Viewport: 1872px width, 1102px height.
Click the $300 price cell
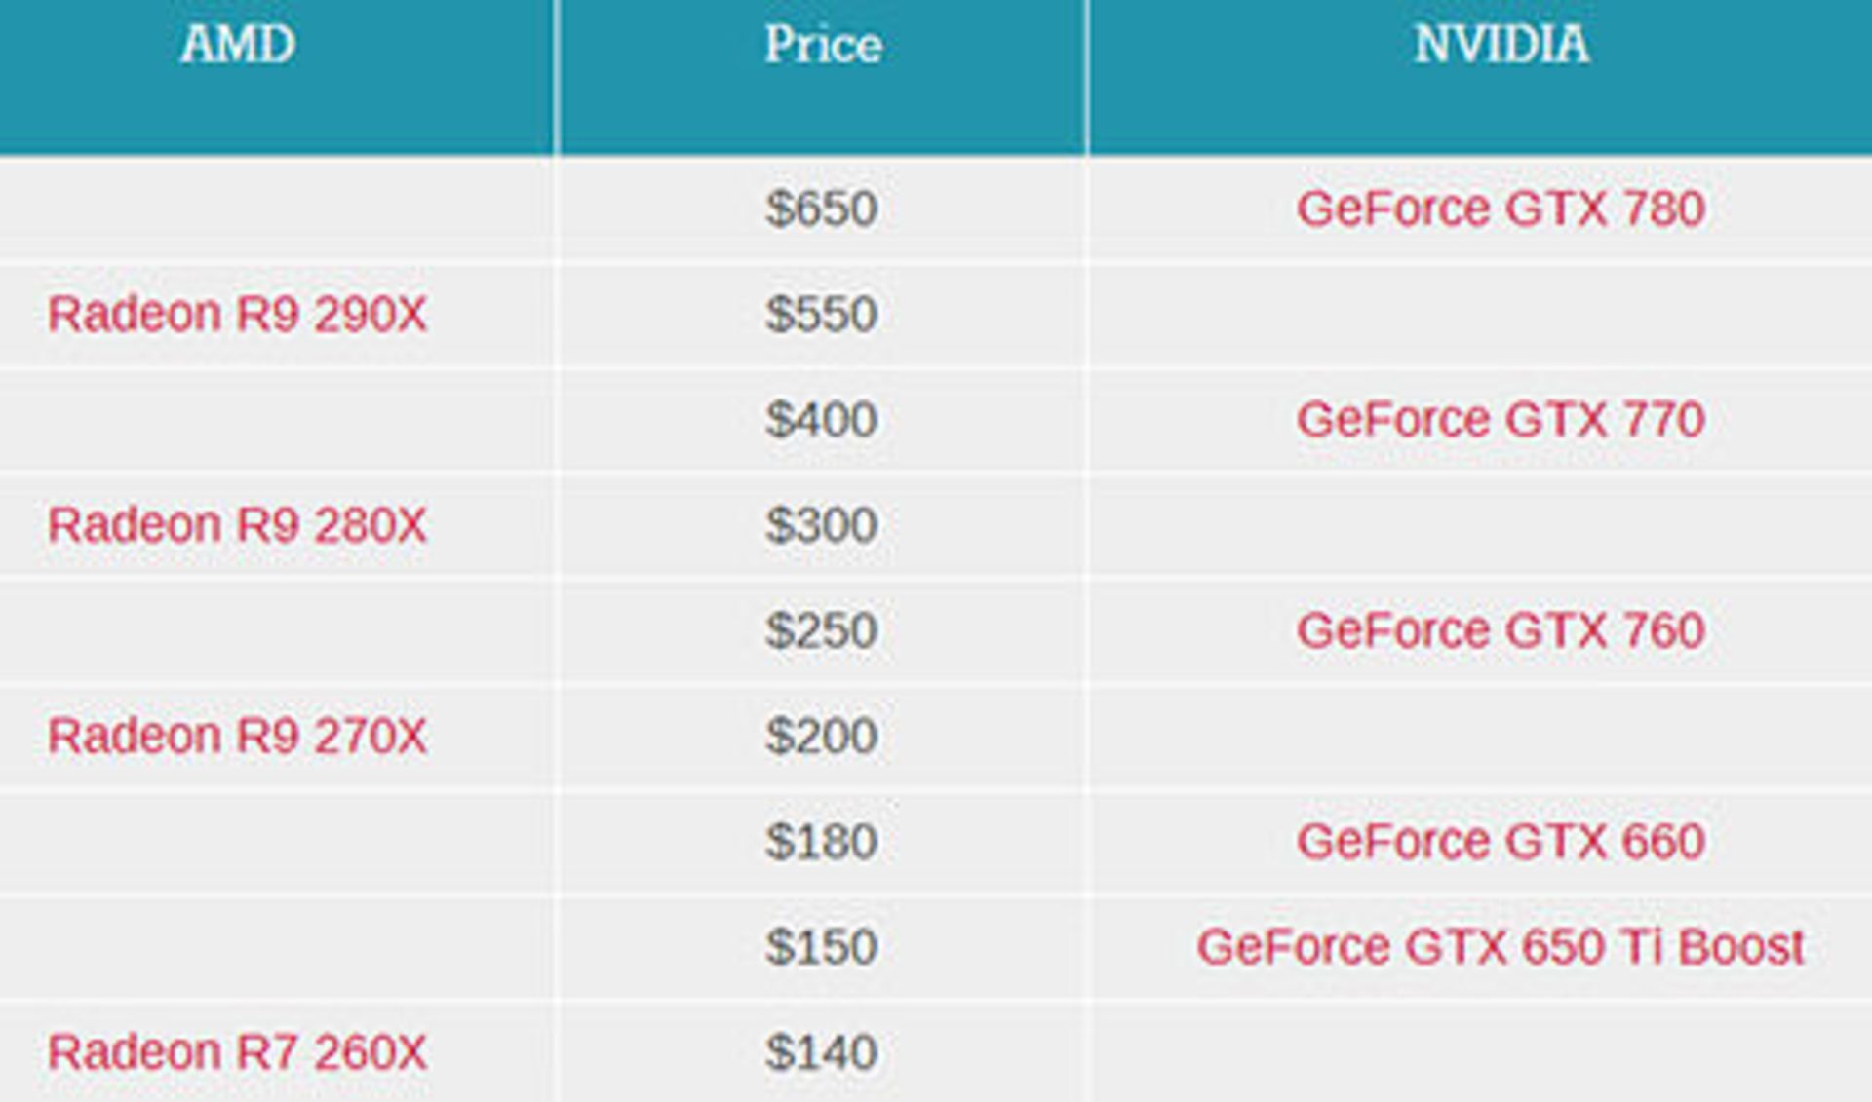pos(822,525)
